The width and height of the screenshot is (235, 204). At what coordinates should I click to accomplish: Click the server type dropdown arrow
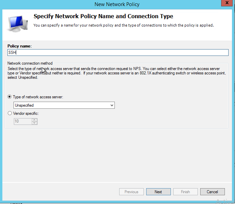tap(112, 105)
